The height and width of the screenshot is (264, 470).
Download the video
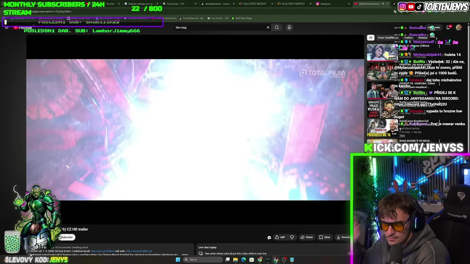click(x=344, y=237)
